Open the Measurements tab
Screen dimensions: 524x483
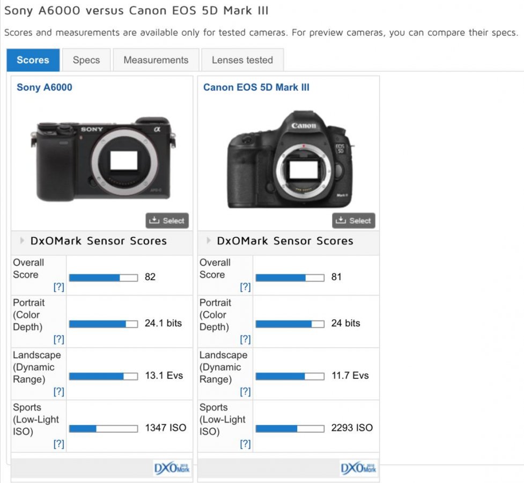click(156, 60)
